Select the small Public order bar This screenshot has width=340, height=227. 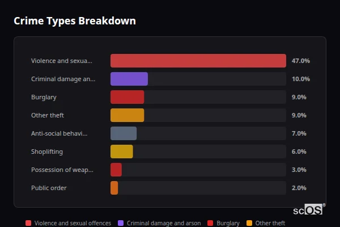pyautogui.click(x=114, y=188)
